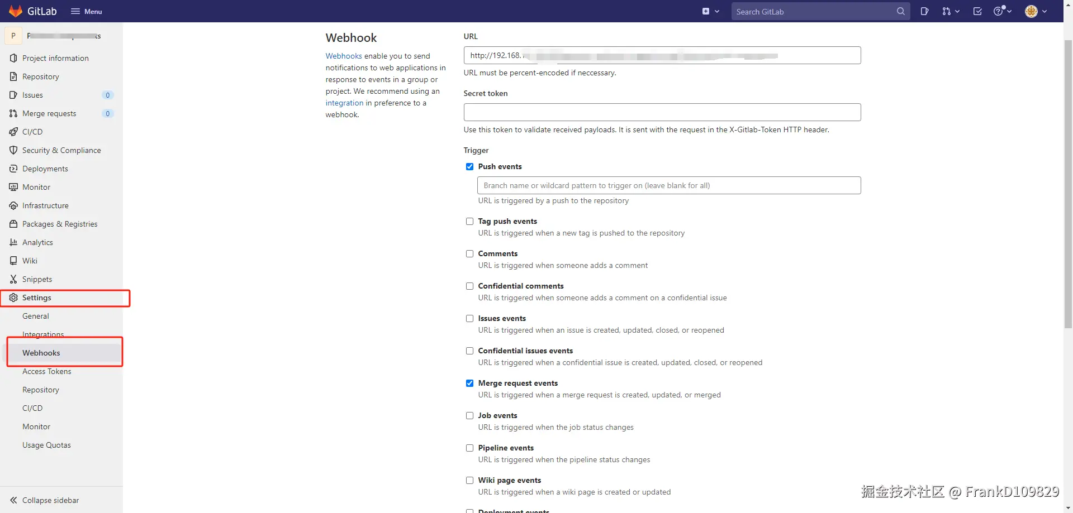The height and width of the screenshot is (513, 1073).
Task: Click the "Webhook" page heading
Action: (x=351, y=37)
